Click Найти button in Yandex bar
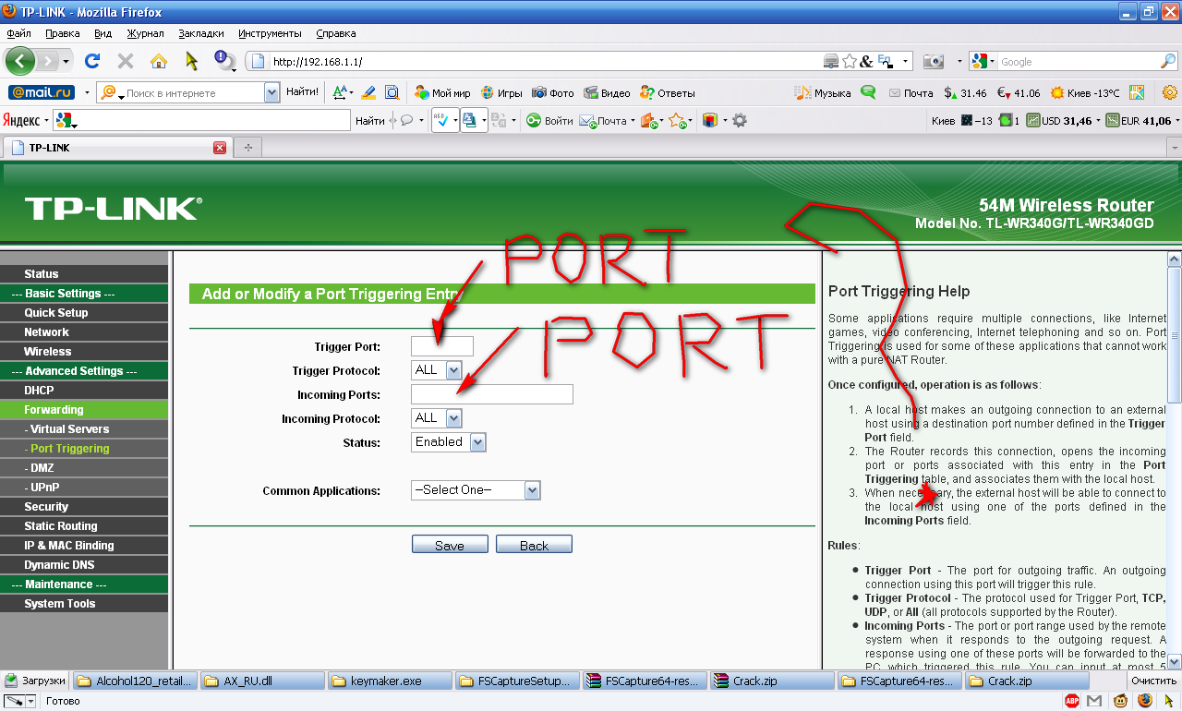This screenshot has width=1182, height=711. click(369, 120)
